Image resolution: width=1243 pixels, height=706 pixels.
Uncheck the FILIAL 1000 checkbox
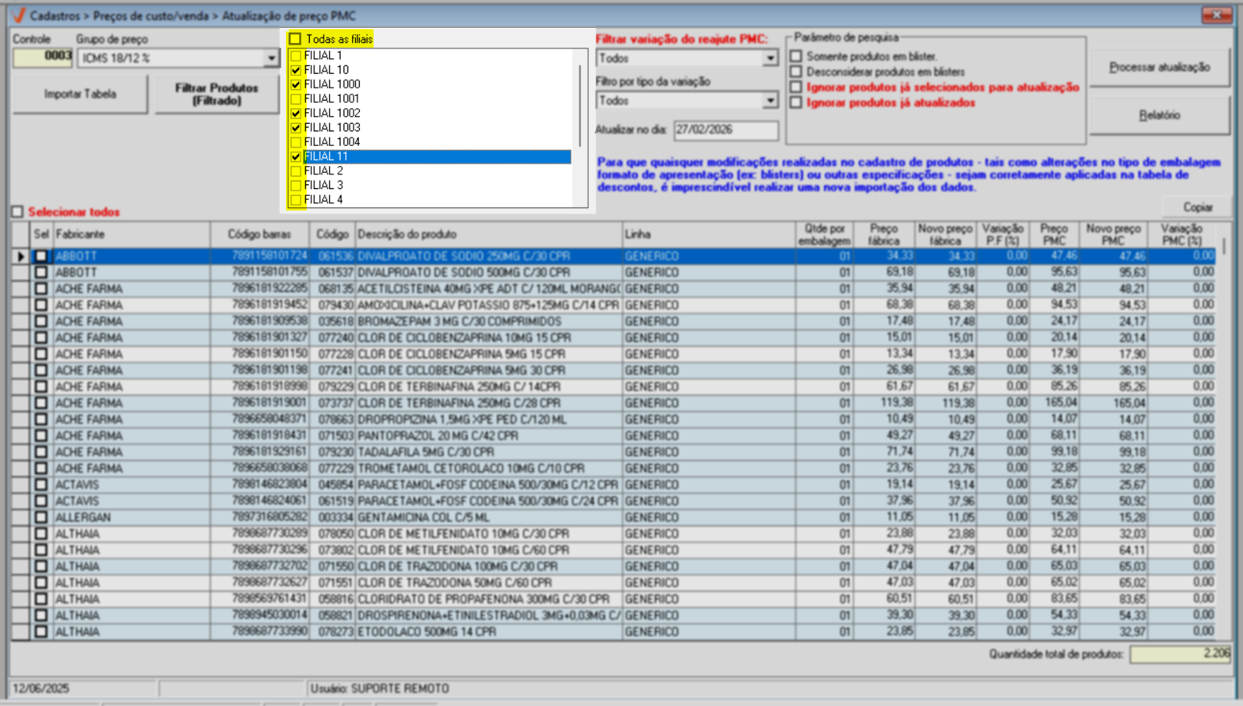pos(296,85)
